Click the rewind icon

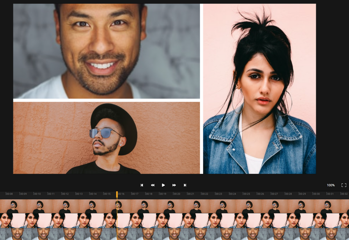tap(153, 185)
